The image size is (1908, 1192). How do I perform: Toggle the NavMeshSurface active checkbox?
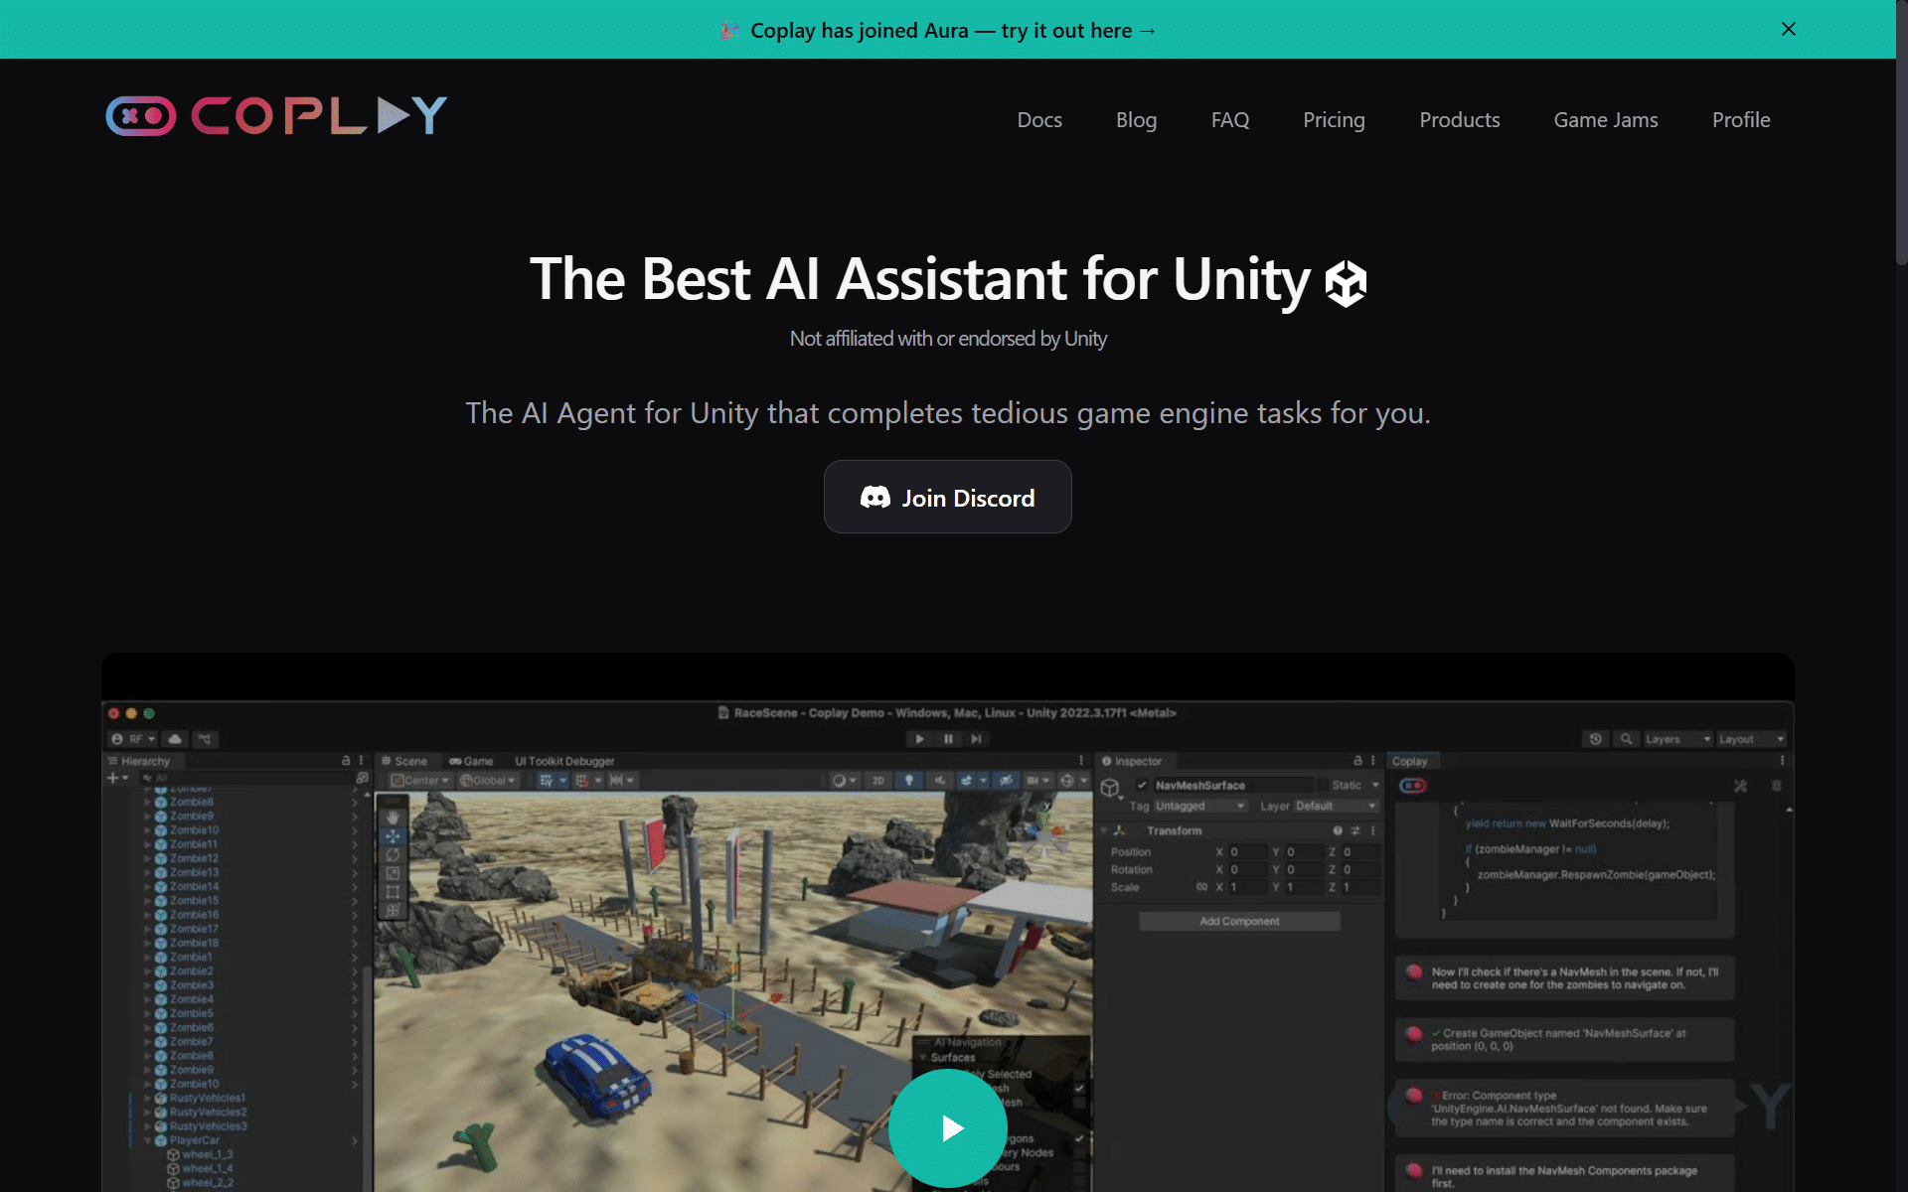pyautogui.click(x=1142, y=785)
